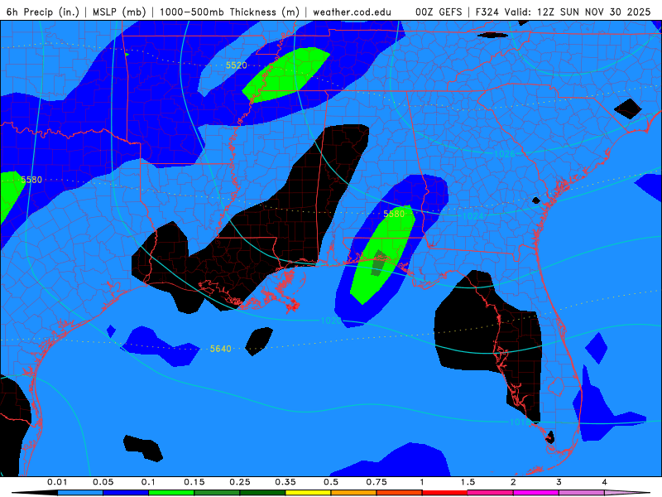The height and width of the screenshot is (497, 662).
Task: Click the medium green 0.15 legend swatch
Action: [x=217, y=493]
